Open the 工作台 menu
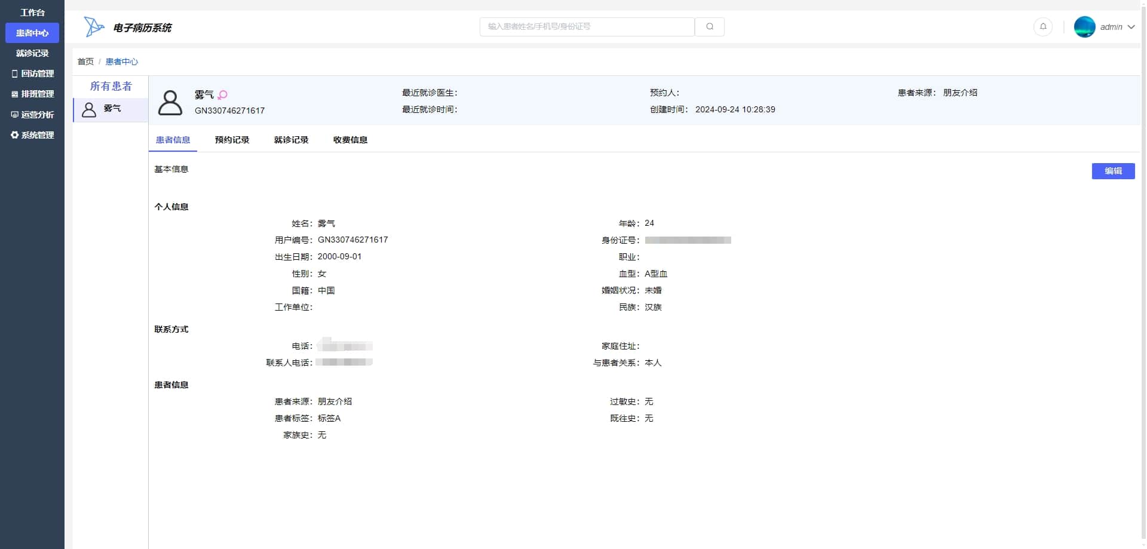Screen dimensions: 1147x549 coord(32,13)
